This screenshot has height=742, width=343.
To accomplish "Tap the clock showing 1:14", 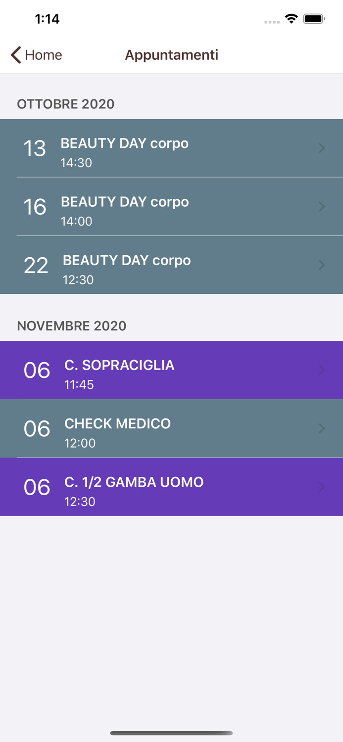I will point(48,18).
